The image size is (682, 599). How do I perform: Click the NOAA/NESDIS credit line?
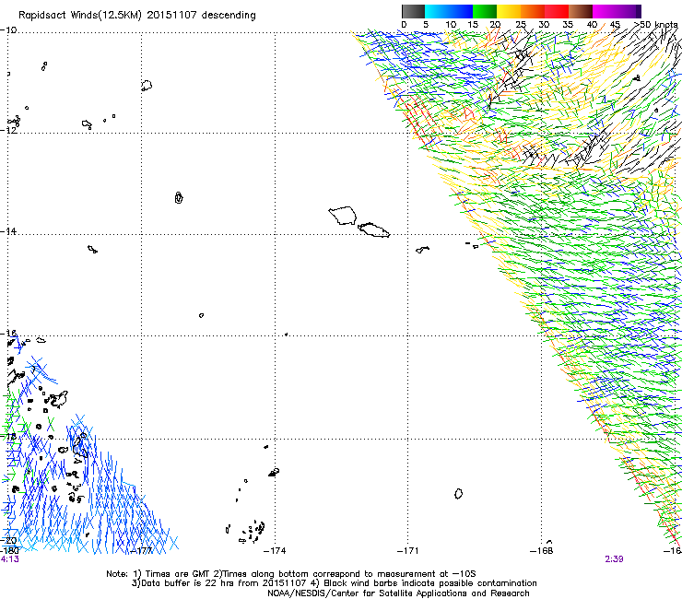398,593
